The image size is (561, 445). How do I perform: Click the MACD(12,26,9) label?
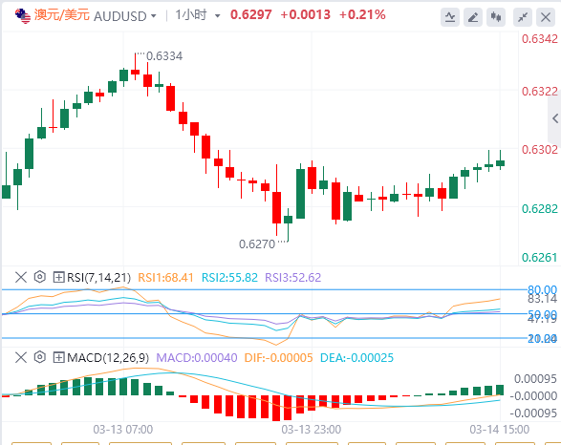(108, 357)
